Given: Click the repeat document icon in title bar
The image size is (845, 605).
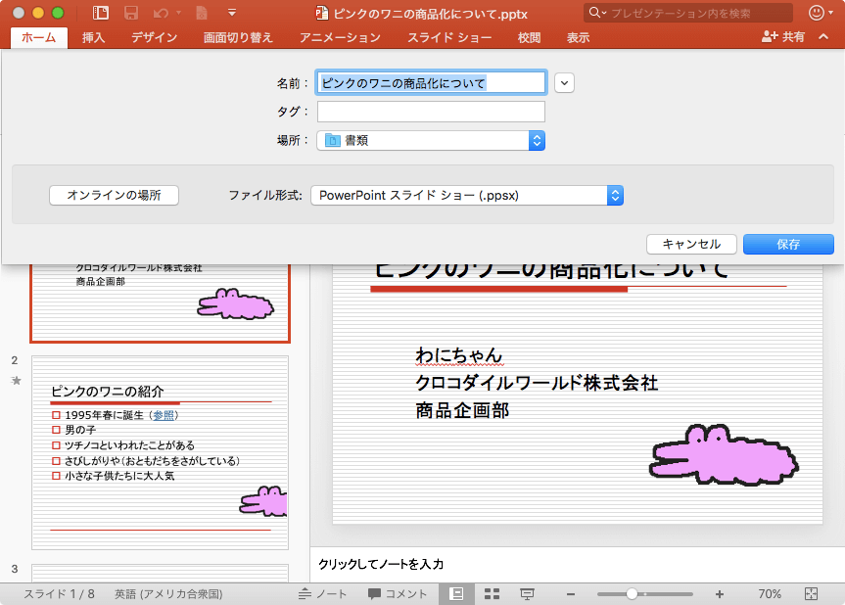Looking at the screenshot, I should tap(202, 13).
